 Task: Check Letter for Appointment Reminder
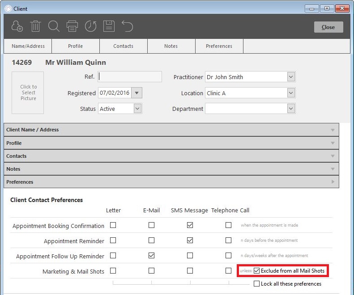coord(113,240)
